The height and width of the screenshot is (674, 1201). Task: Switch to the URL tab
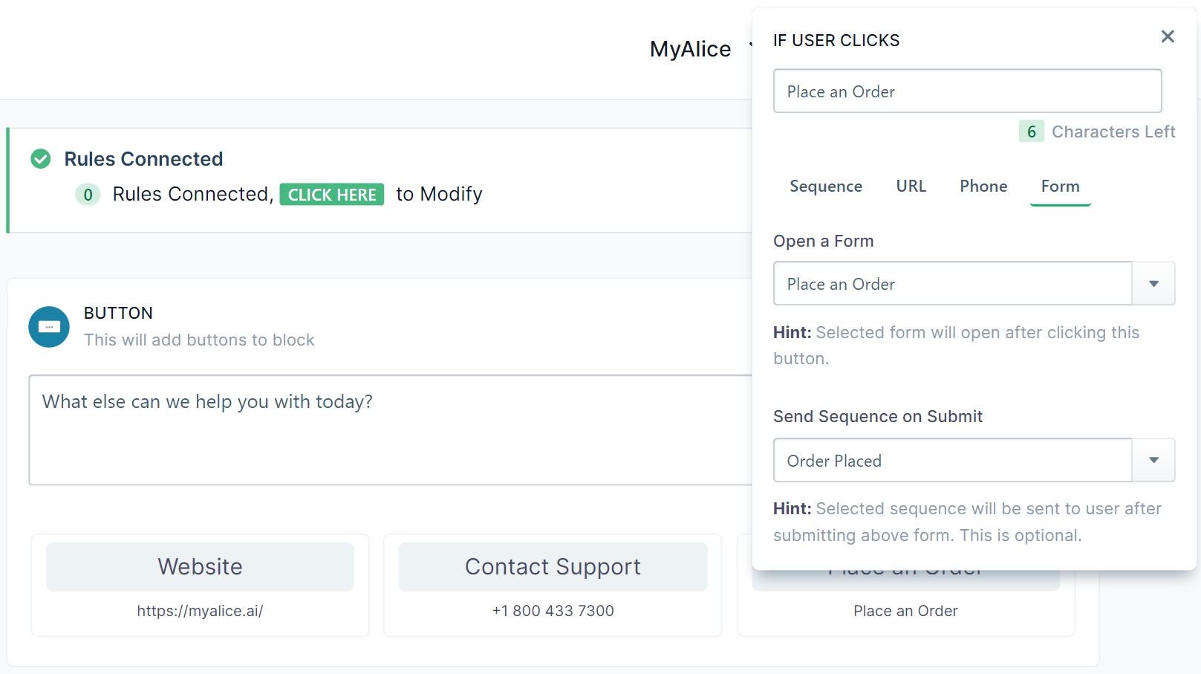[911, 187]
